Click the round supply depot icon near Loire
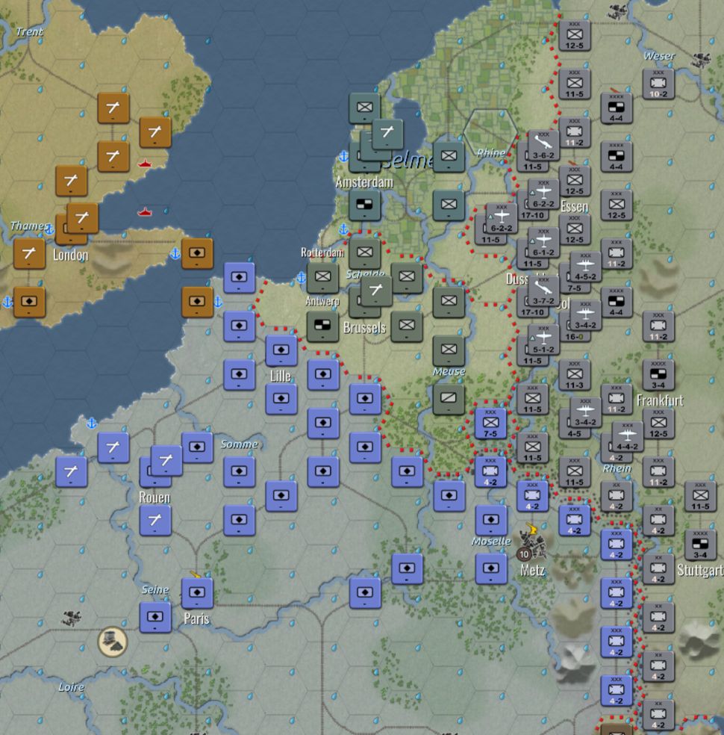 (113, 642)
